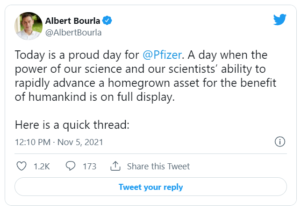This screenshot has width=301, height=209.
Task: Click the Albert Bourla display name
Action: [x=72, y=21]
